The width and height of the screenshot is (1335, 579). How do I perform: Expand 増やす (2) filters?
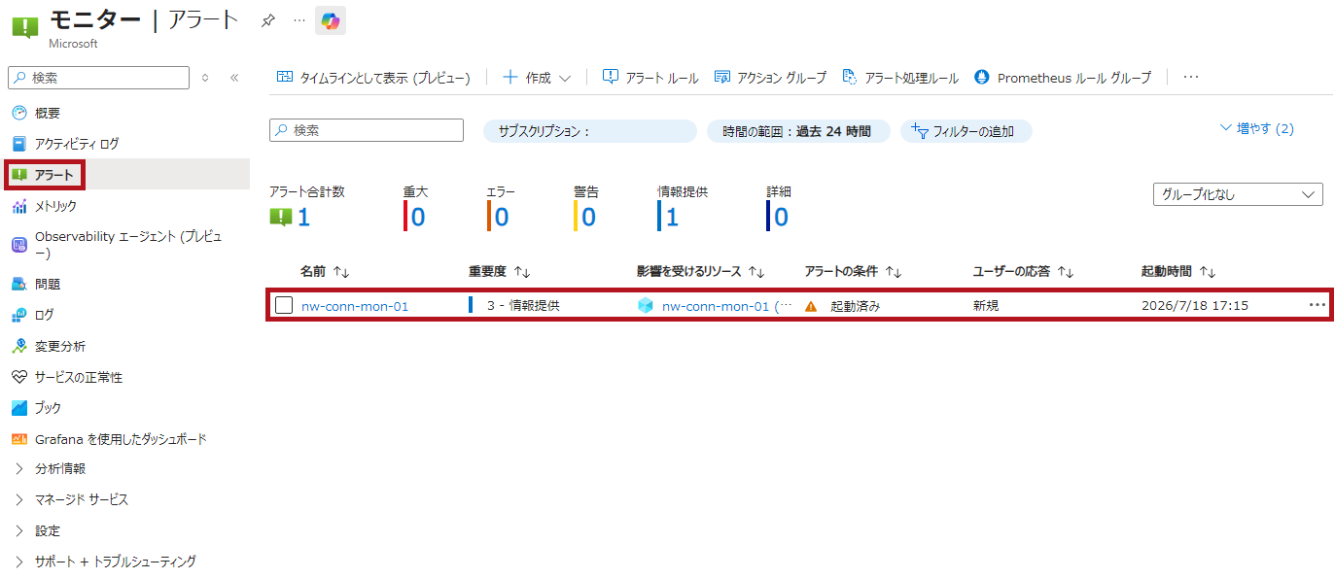coord(1256,128)
